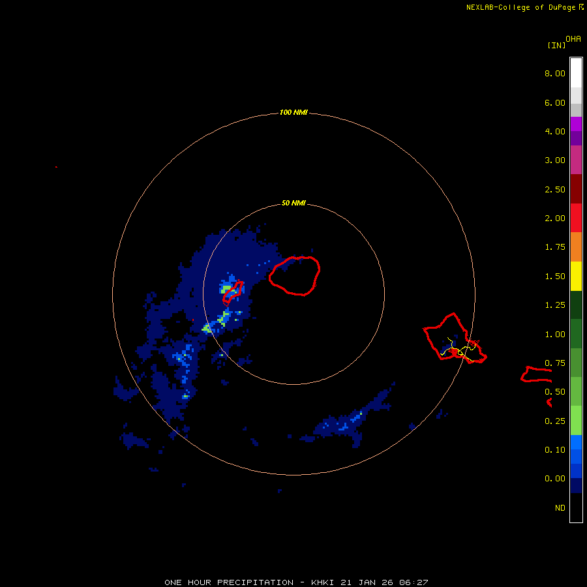The width and height of the screenshot is (587, 587).
Task: Select the bright magenta legend swatch
Action: point(576,124)
